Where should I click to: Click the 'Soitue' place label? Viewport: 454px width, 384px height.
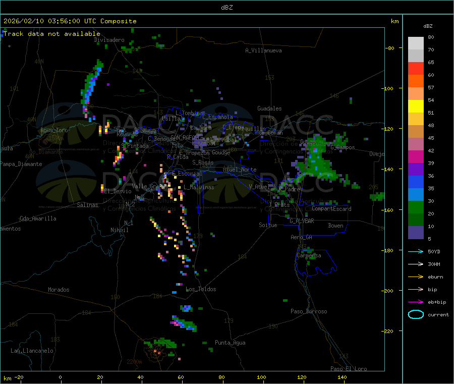[x=268, y=225]
